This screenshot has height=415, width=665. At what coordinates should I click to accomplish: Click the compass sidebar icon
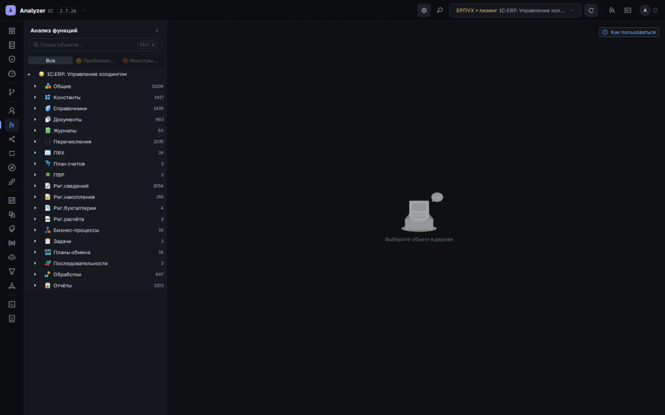point(12,168)
